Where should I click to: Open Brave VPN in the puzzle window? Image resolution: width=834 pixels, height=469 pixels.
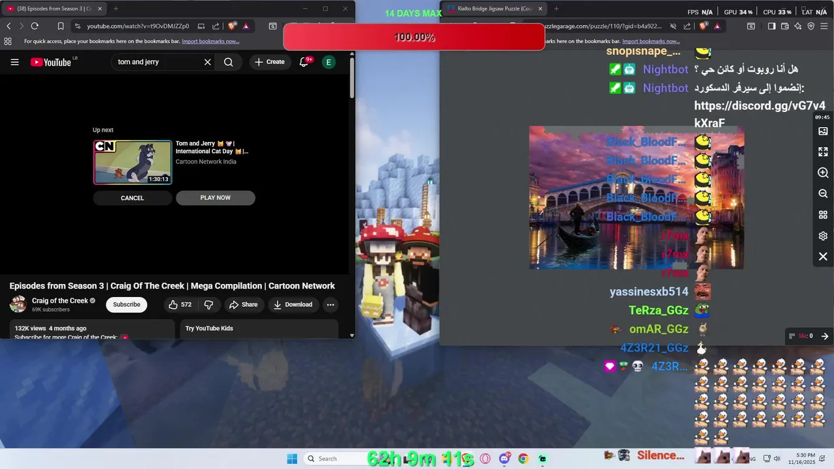(x=811, y=26)
